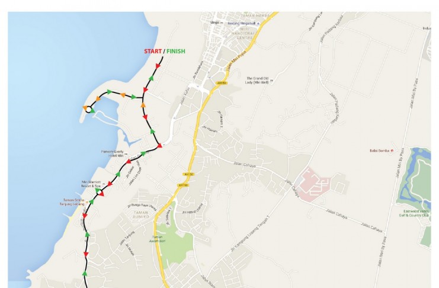Click the Taman Selera Tanjung Lobang restaurant icon
This screenshot has height=288, width=439.
click(x=86, y=202)
